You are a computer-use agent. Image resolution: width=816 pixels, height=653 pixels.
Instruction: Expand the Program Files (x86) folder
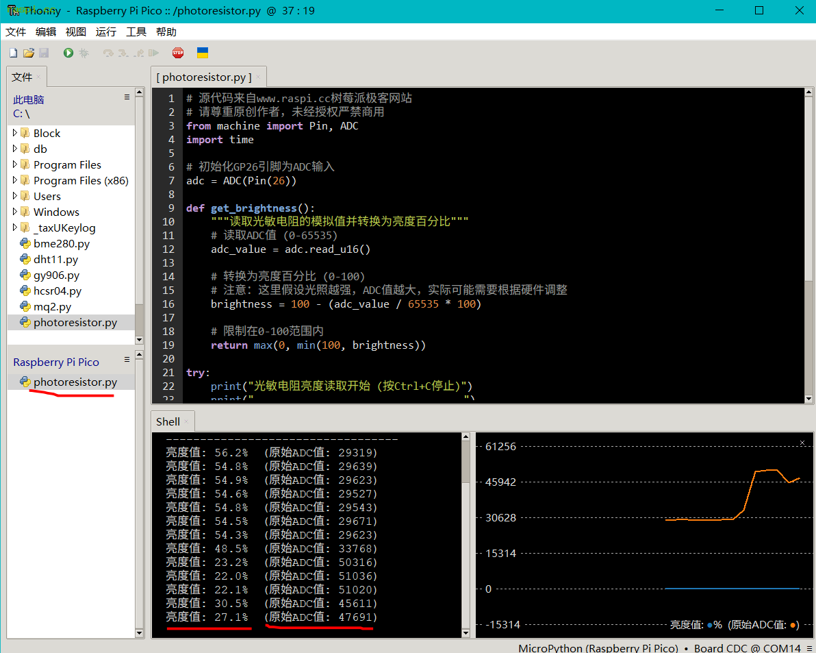coord(14,180)
